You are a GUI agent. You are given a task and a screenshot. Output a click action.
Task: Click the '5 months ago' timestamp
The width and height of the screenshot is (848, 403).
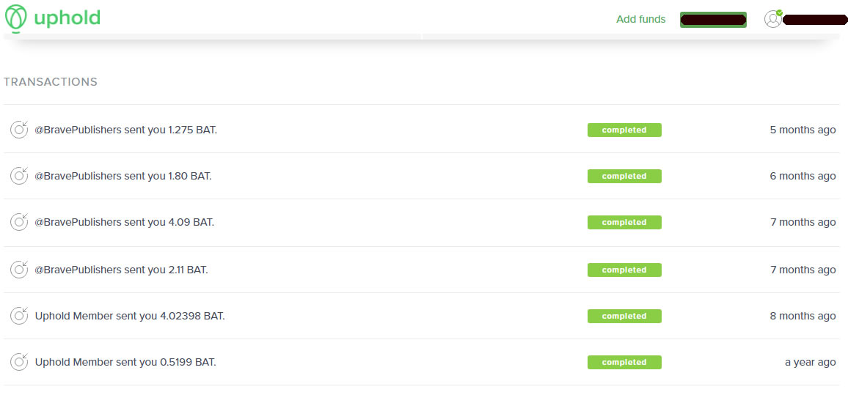(x=803, y=130)
